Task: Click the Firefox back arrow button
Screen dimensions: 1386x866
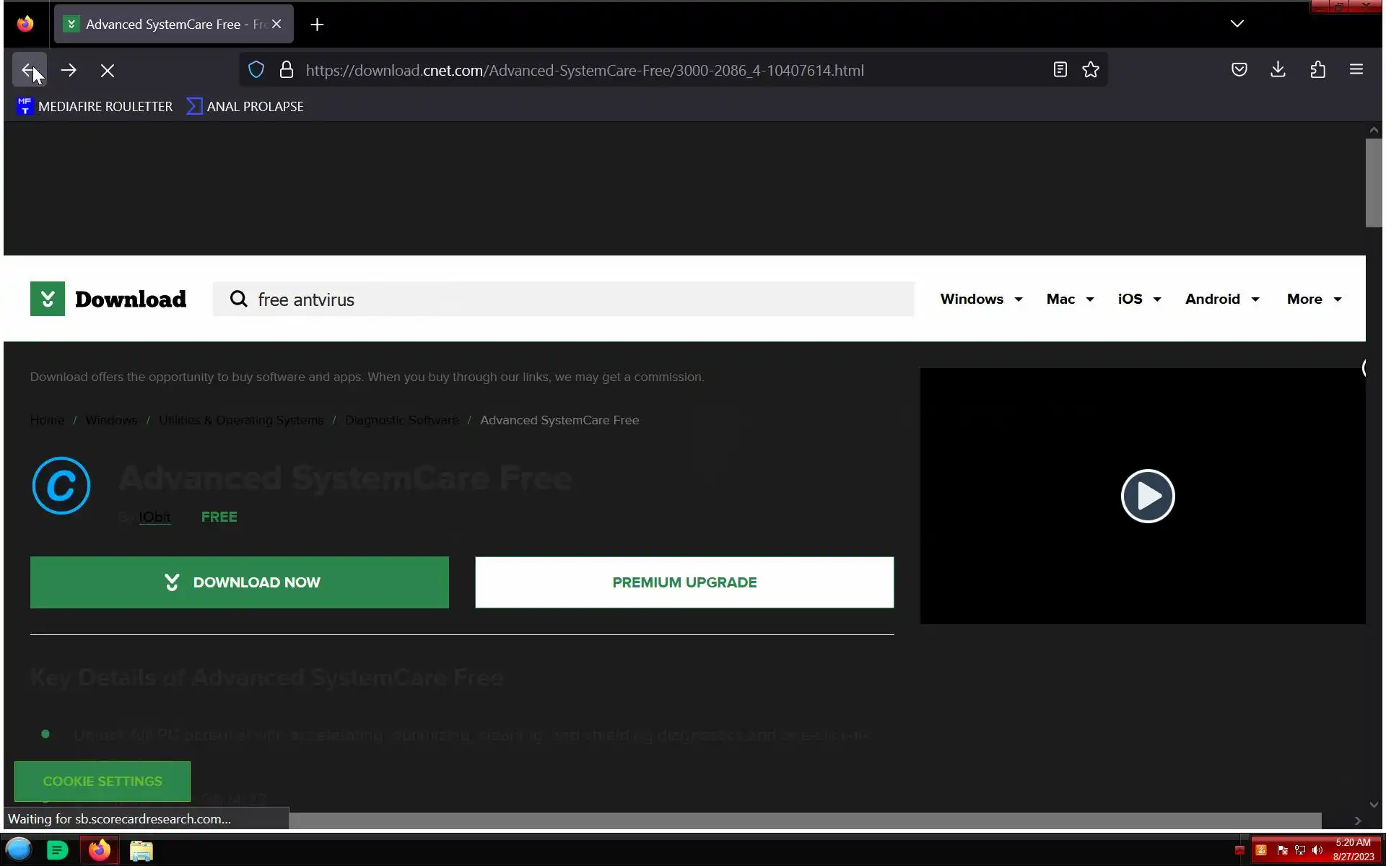Action: [x=29, y=70]
